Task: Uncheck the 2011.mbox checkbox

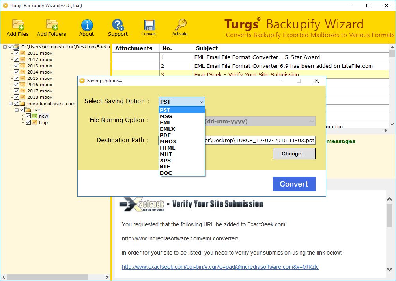Action: coord(16,53)
